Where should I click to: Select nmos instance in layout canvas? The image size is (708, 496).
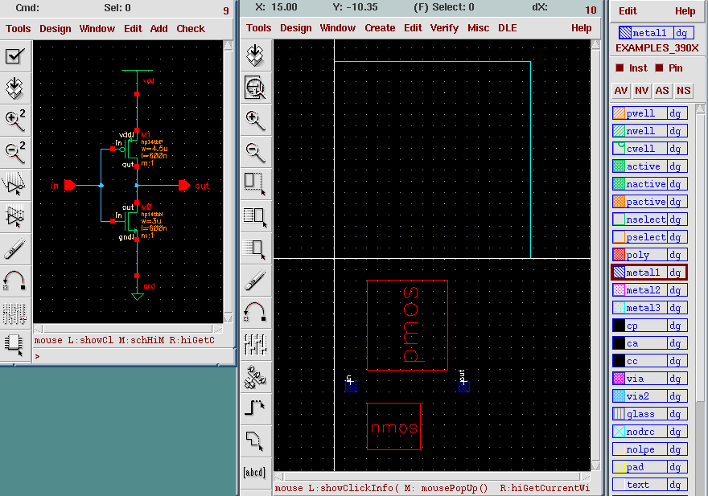(393, 427)
